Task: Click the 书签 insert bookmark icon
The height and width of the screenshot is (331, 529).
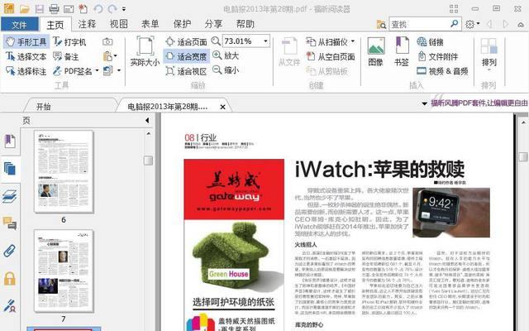Action: (x=402, y=51)
